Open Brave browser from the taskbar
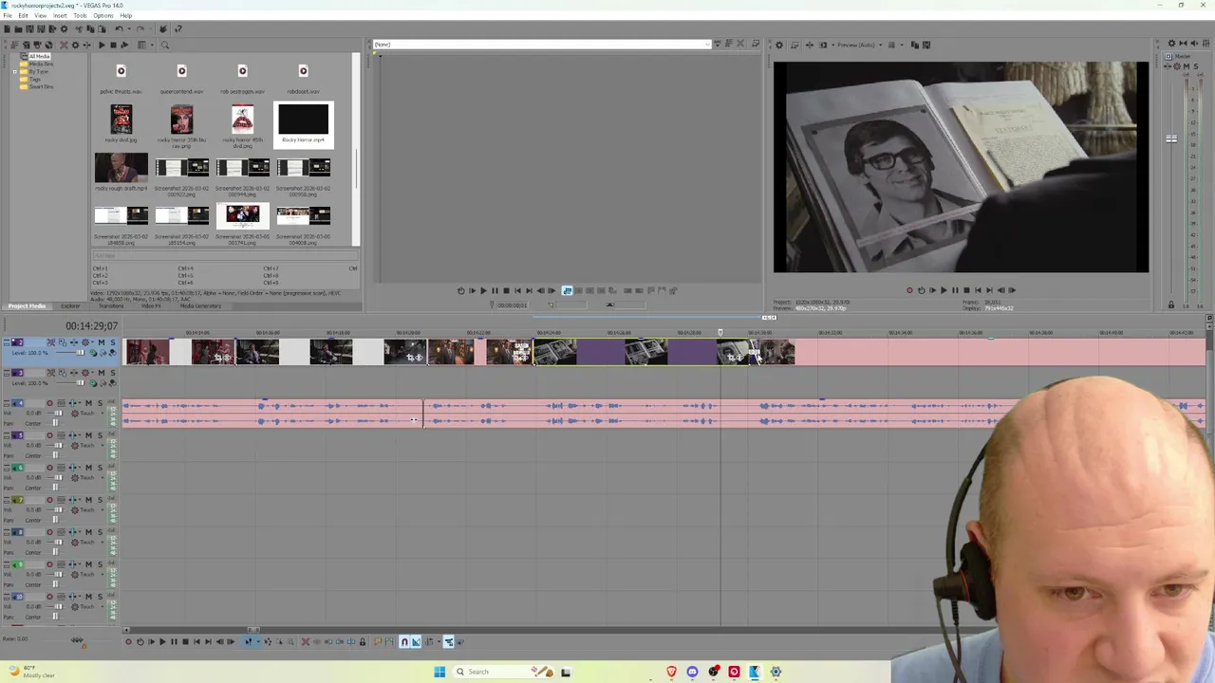The width and height of the screenshot is (1215, 683). tap(671, 672)
